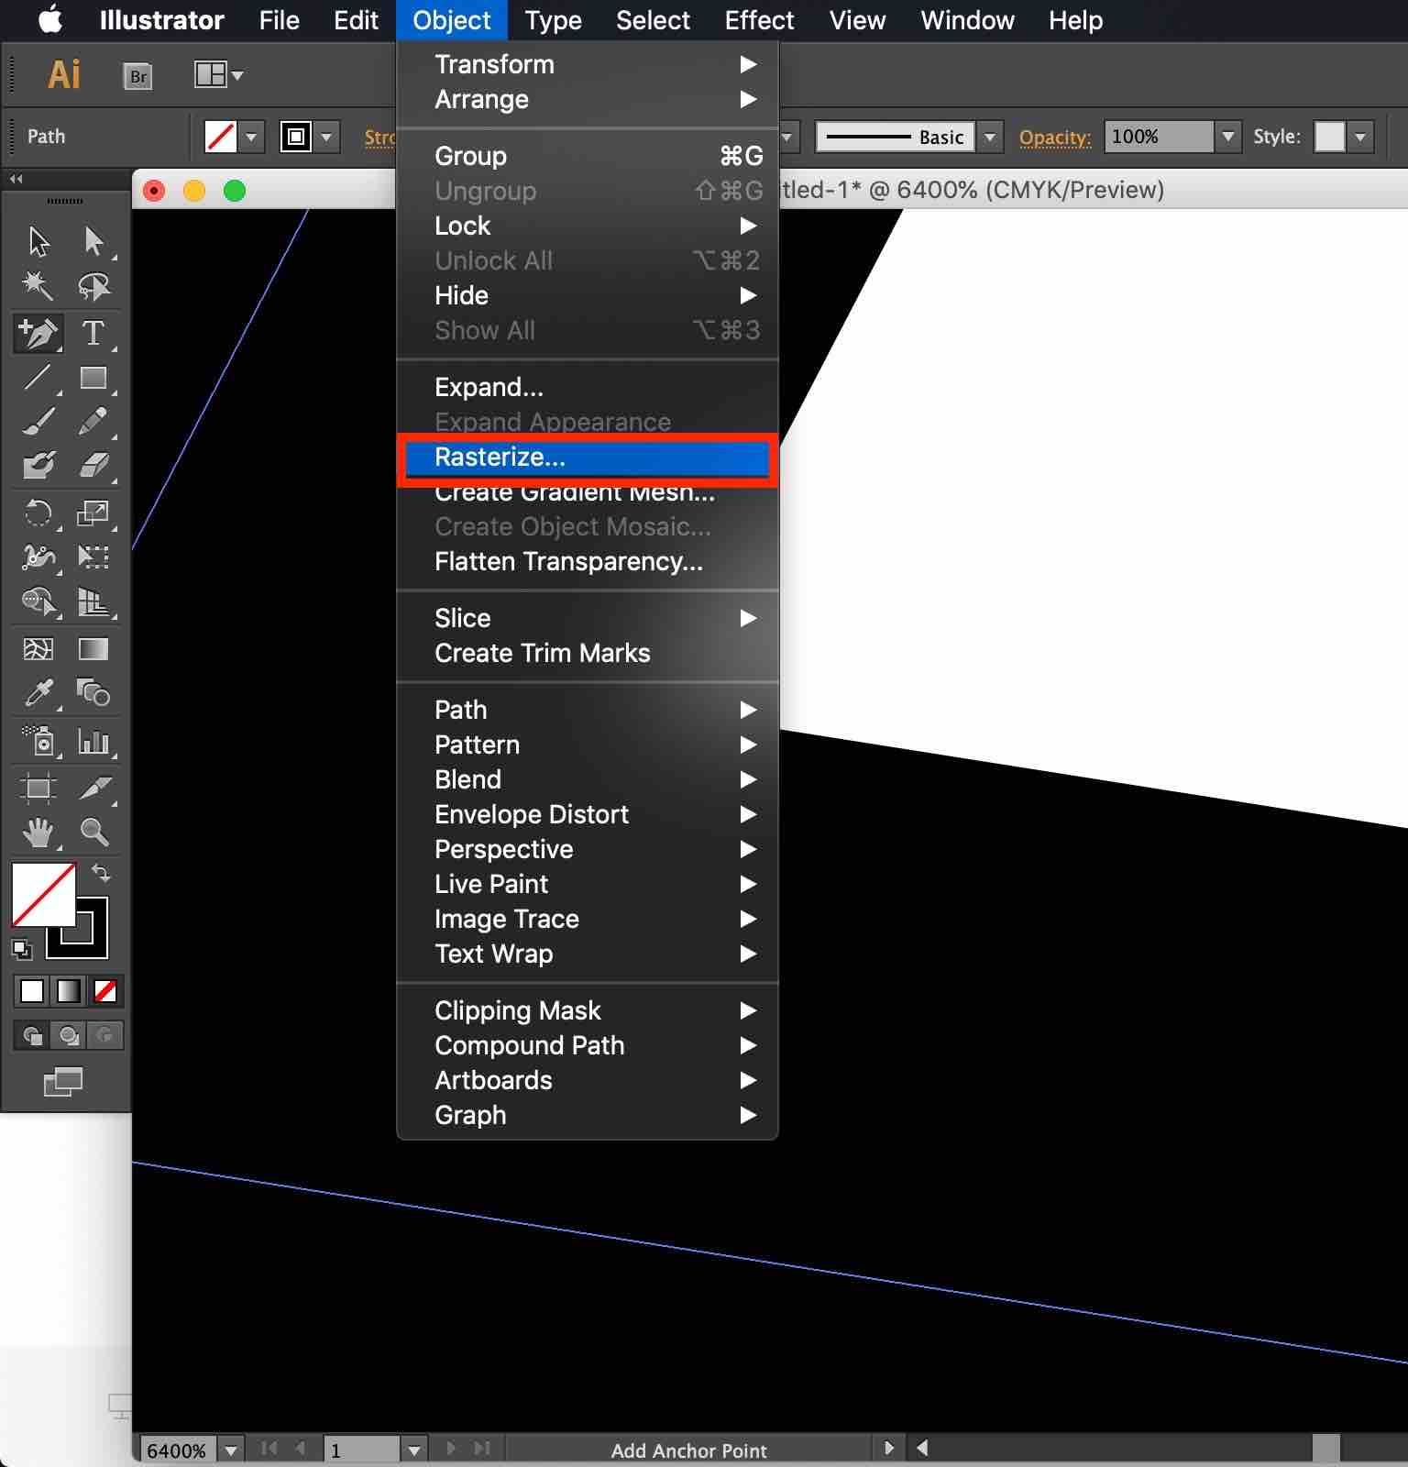Screen dimensions: 1408x1467
Task: Enable Draw Inside mode
Action: (105, 1035)
